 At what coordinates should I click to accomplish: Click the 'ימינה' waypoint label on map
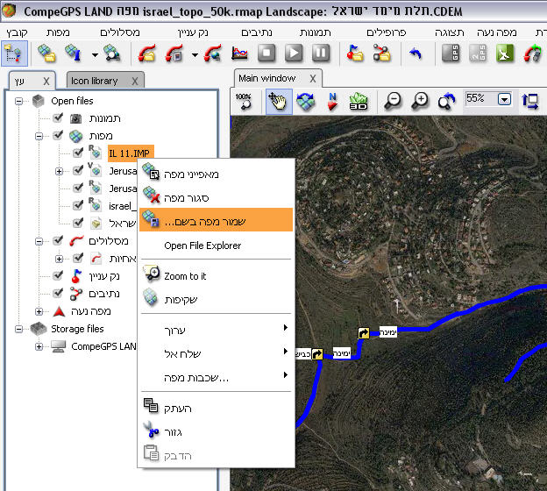point(388,332)
